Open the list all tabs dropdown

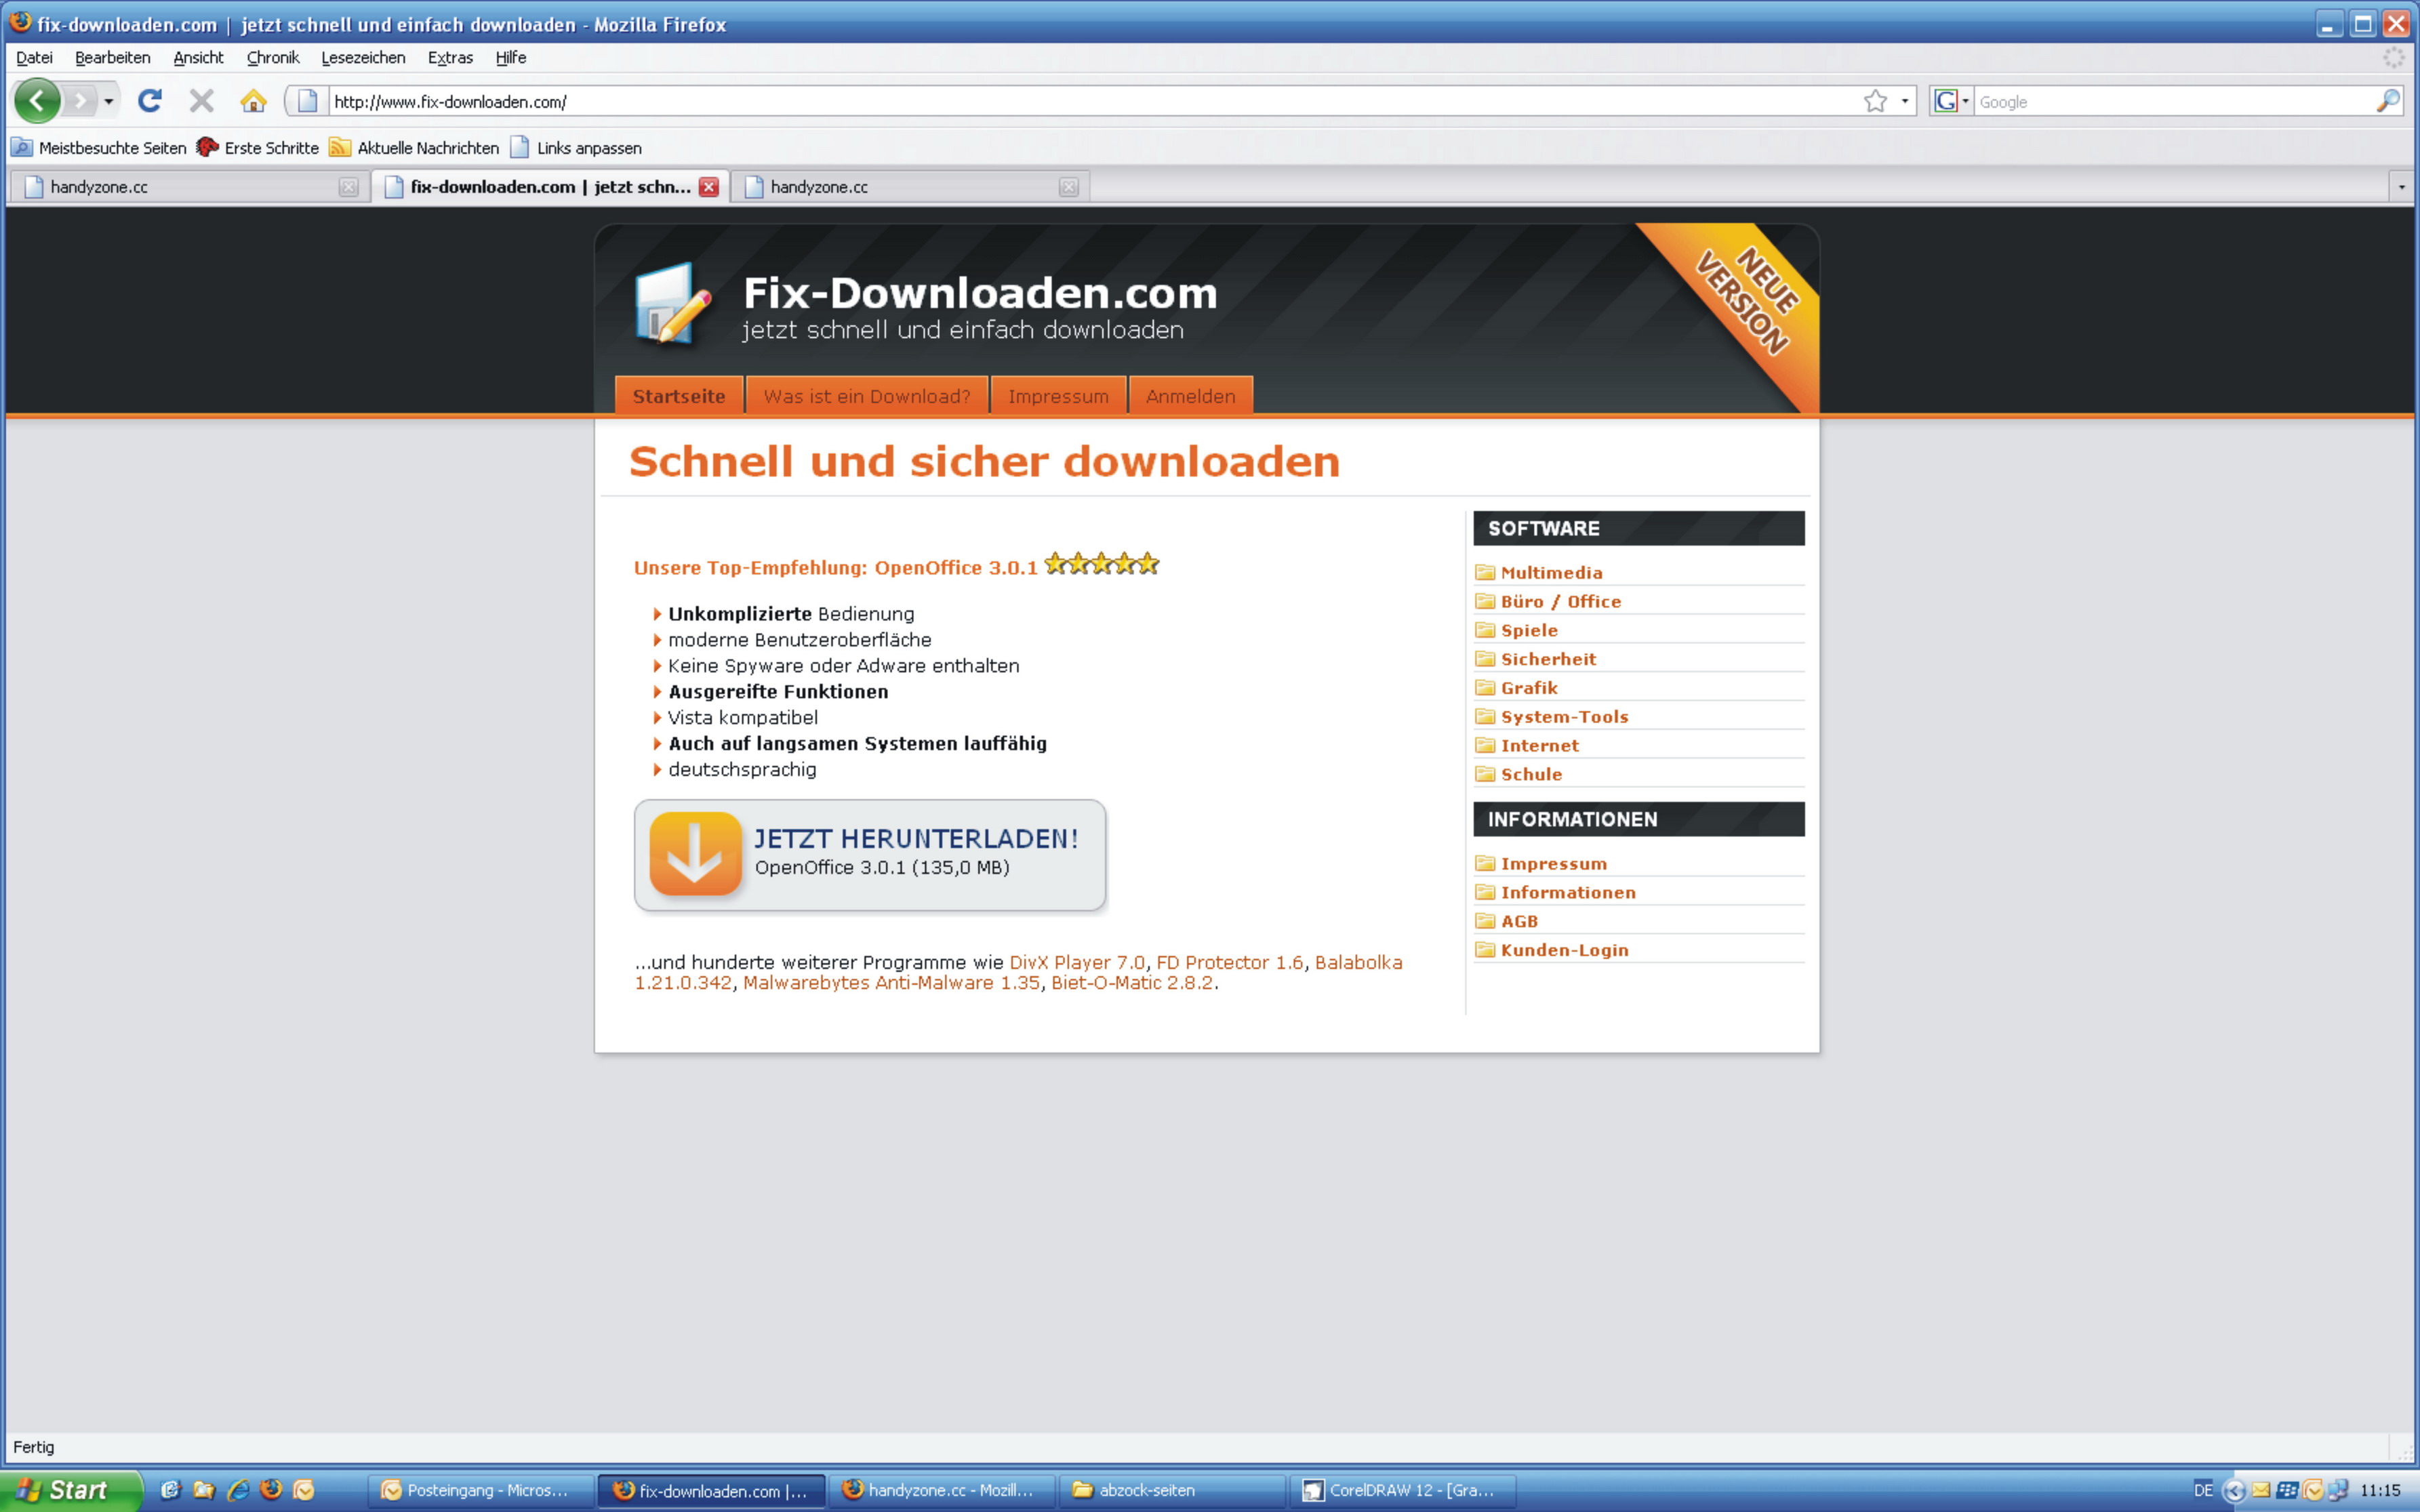2401,187
